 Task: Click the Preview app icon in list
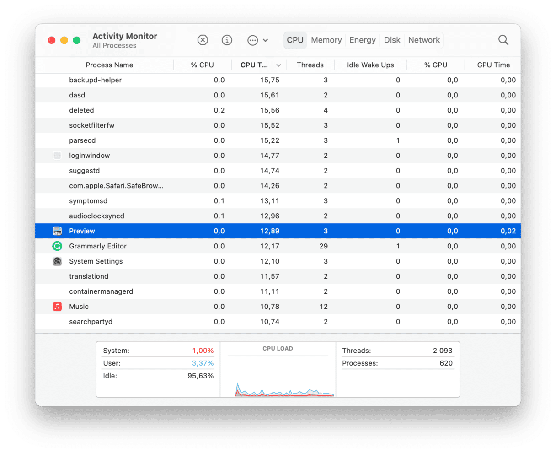(57, 231)
